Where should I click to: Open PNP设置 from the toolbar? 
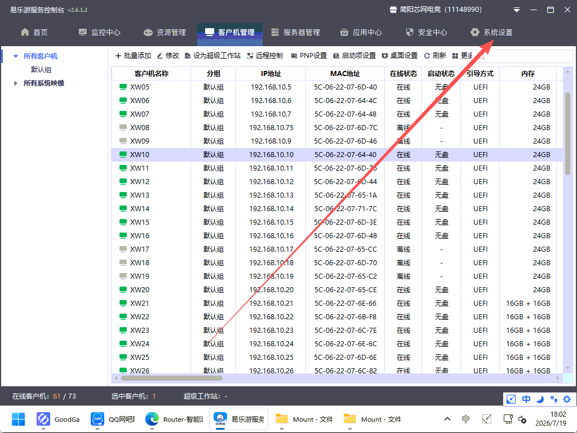point(309,56)
